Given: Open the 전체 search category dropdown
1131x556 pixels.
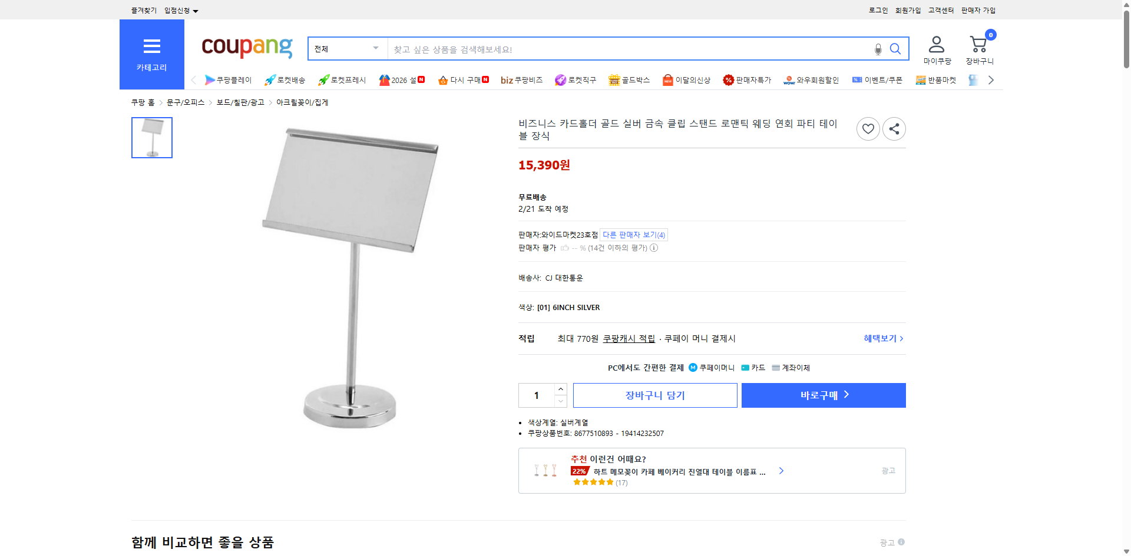Looking at the screenshot, I should coord(347,49).
